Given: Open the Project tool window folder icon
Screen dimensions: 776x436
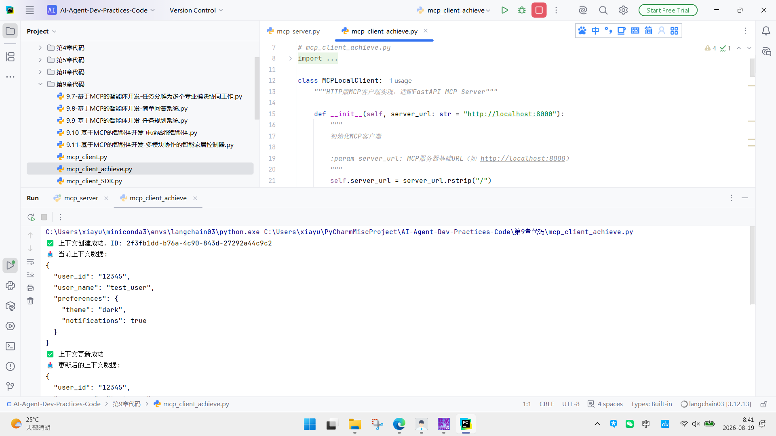Looking at the screenshot, I should click(x=10, y=31).
